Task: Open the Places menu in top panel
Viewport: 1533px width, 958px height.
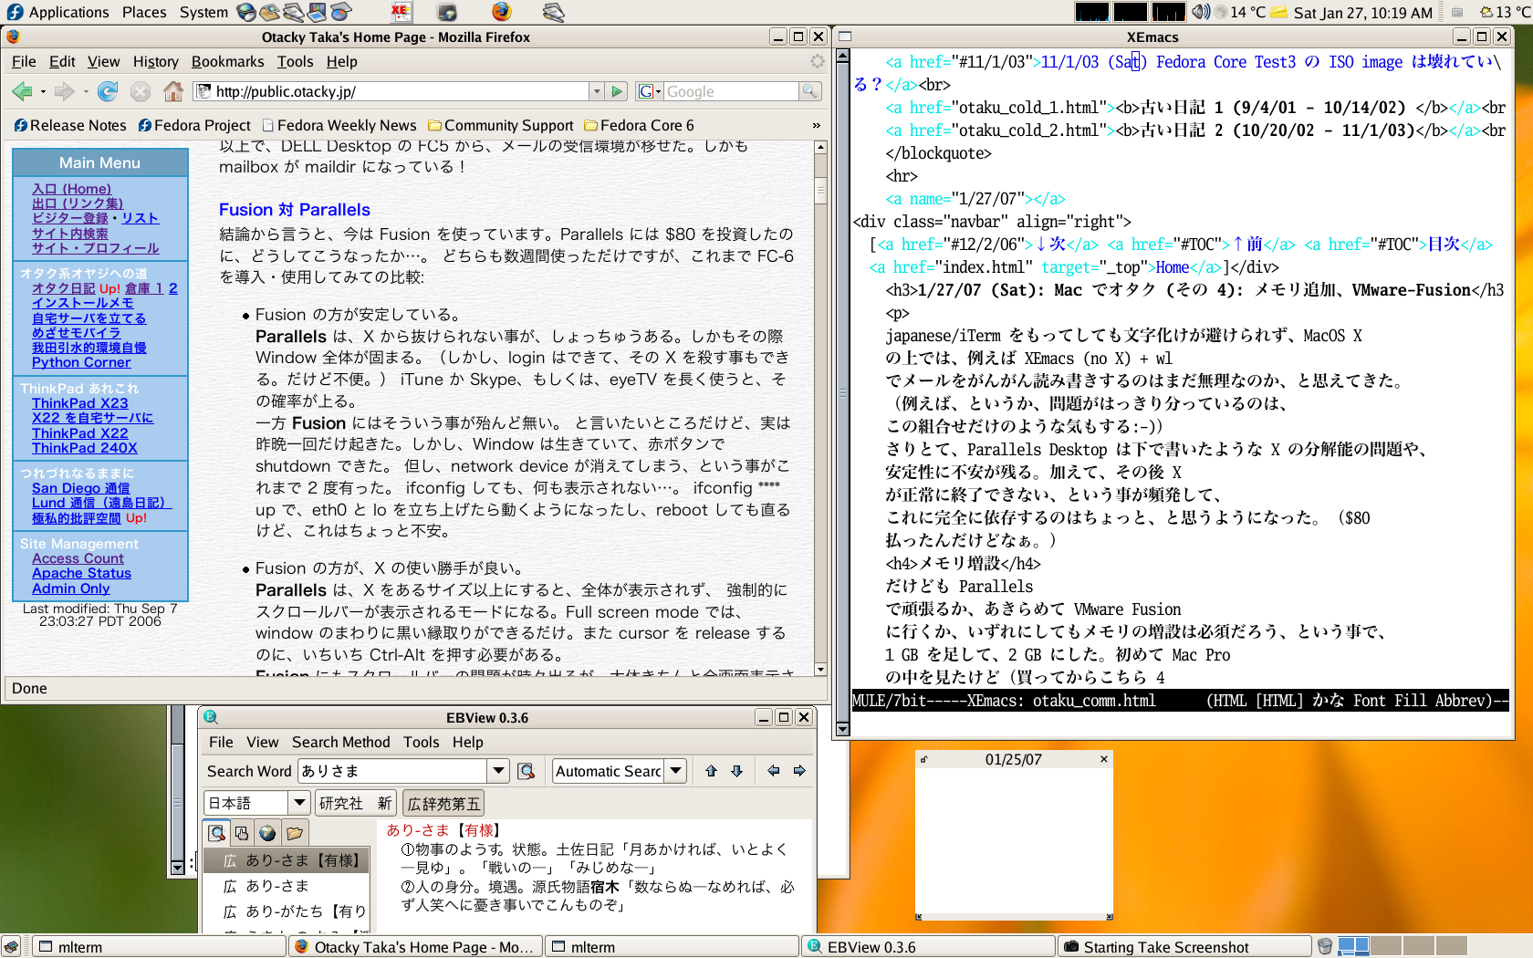Action: tap(144, 12)
